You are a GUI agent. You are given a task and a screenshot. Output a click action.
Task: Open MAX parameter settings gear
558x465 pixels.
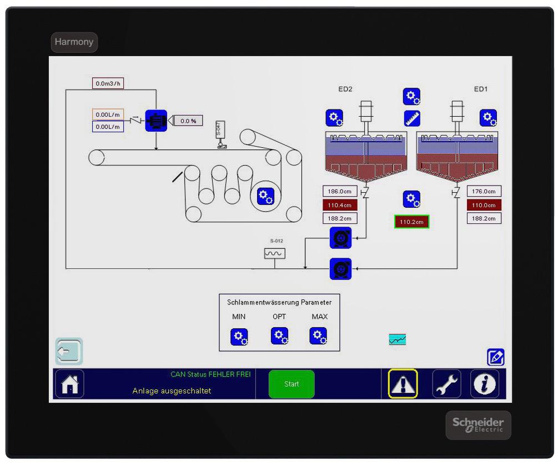318,336
